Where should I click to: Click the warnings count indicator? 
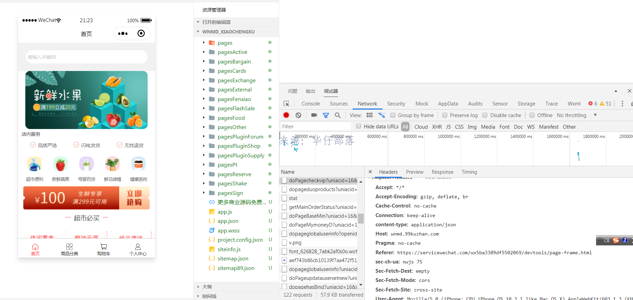(x=606, y=103)
